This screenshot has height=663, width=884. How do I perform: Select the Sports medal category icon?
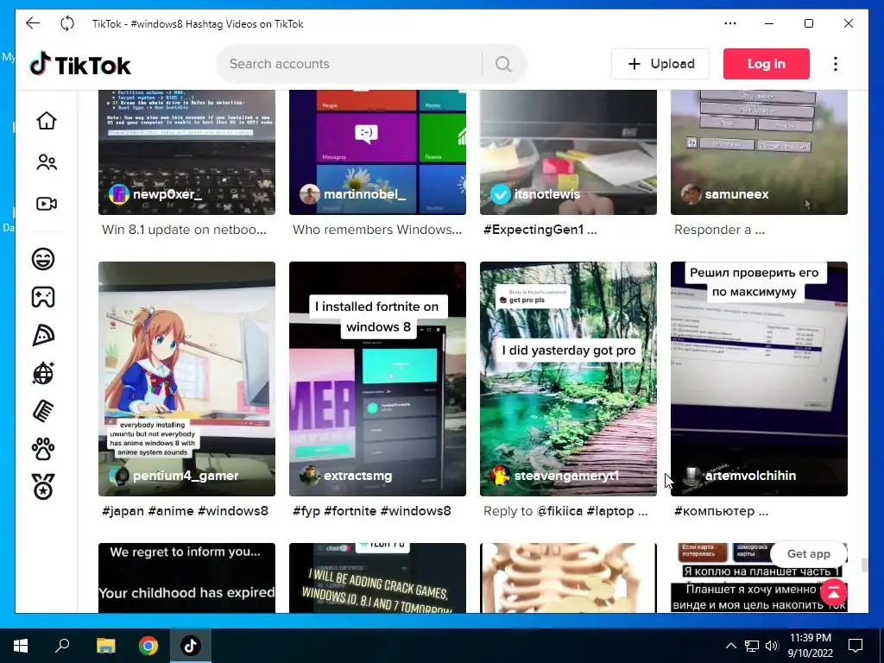(x=43, y=487)
